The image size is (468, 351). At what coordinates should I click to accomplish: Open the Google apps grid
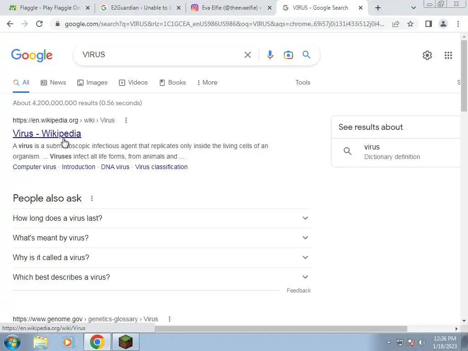tap(448, 55)
